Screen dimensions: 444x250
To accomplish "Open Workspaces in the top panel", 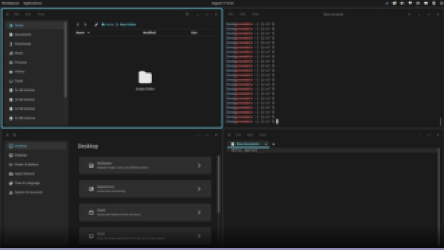I will 11,3.
